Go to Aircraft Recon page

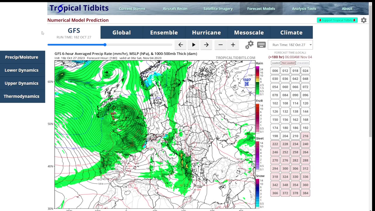[175, 9]
